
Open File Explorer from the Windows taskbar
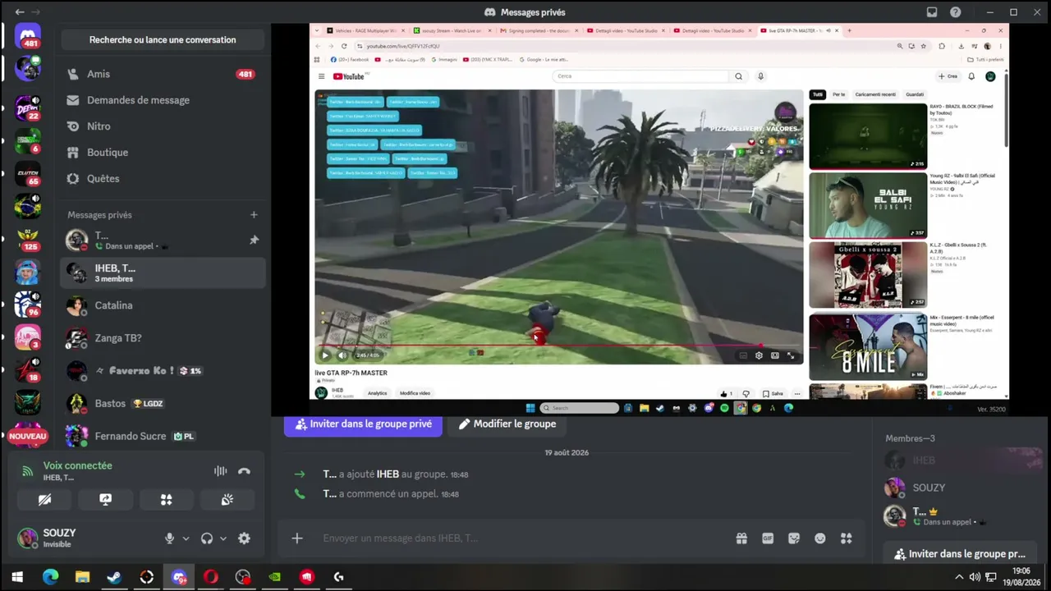pos(82,577)
